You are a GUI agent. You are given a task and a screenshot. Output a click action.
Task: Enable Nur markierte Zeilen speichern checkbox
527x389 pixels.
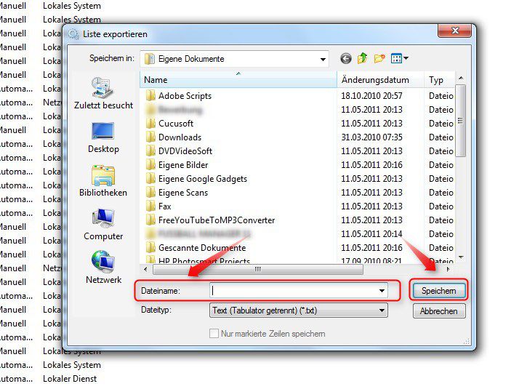coord(214,334)
